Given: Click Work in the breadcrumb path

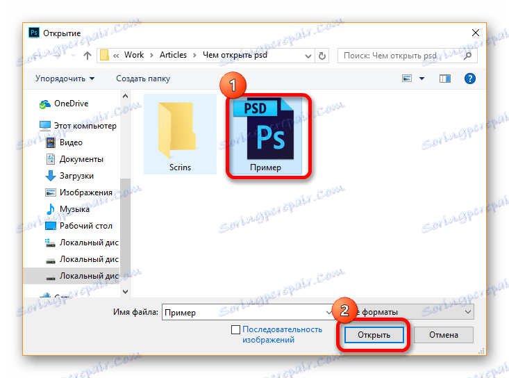Looking at the screenshot, I should click(134, 55).
